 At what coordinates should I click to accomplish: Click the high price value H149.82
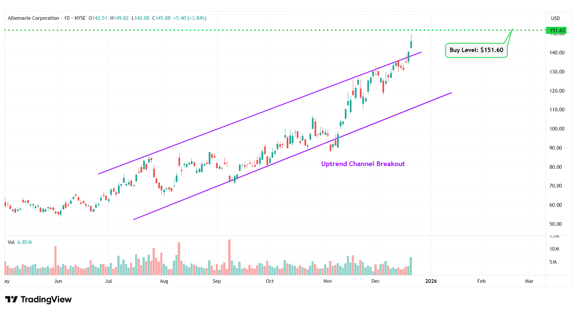coord(119,18)
